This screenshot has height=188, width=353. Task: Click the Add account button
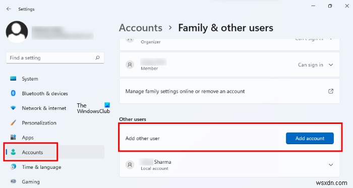tap(310, 138)
